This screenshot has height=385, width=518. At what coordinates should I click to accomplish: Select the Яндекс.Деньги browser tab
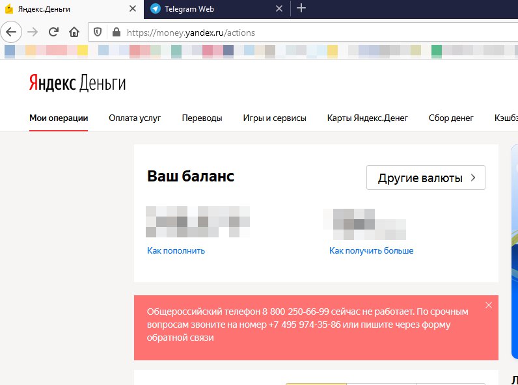pyautogui.click(x=72, y=9)
